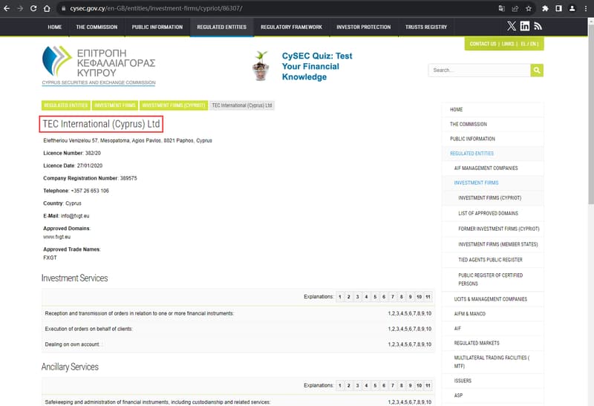Open the CySEC X (Twitter) page
The height and width of the screenshot is (406, 594).
click(511, 26)
